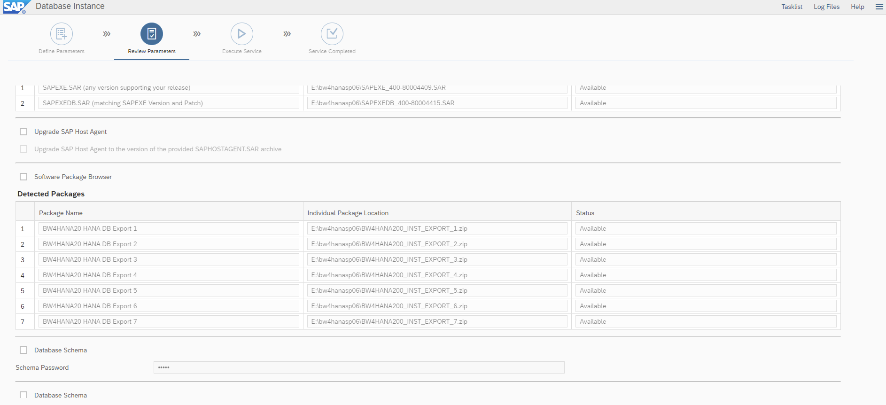Click BW4HANA20 HANA DB Export 1 field
The width and height of the screenshot is (886, 405).
coord(169,228)
